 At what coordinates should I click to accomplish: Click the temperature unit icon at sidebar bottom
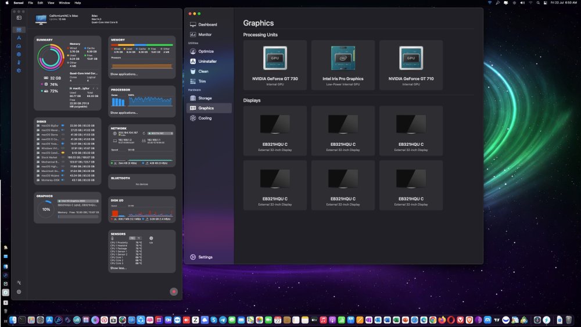click(x=19, y=282)
